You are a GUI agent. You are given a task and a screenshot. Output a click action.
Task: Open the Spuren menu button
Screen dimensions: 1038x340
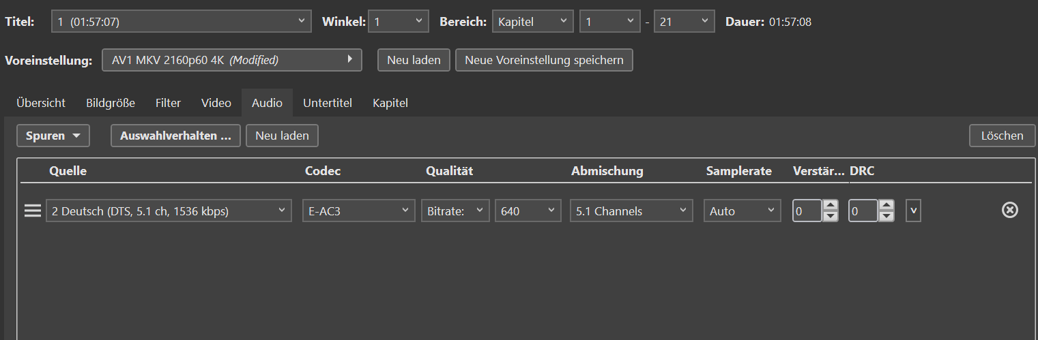(53, 136)
